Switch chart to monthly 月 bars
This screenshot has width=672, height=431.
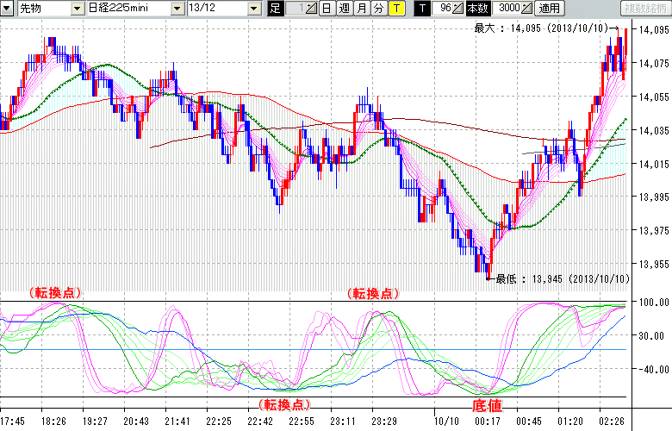361,9
